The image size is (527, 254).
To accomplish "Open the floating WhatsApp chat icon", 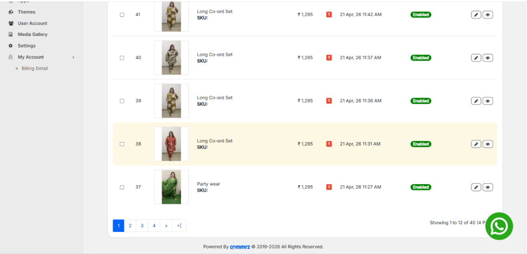I will [x=499, y=226].
